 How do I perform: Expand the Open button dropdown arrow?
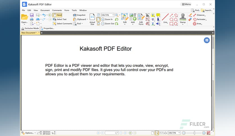tap(24, 24)
